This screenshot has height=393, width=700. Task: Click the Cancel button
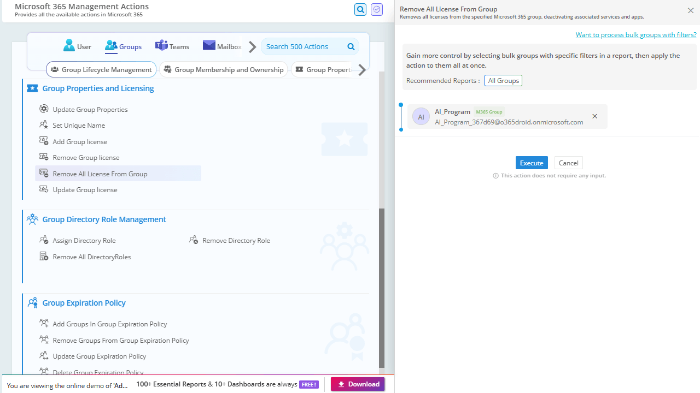pos(569,163)
